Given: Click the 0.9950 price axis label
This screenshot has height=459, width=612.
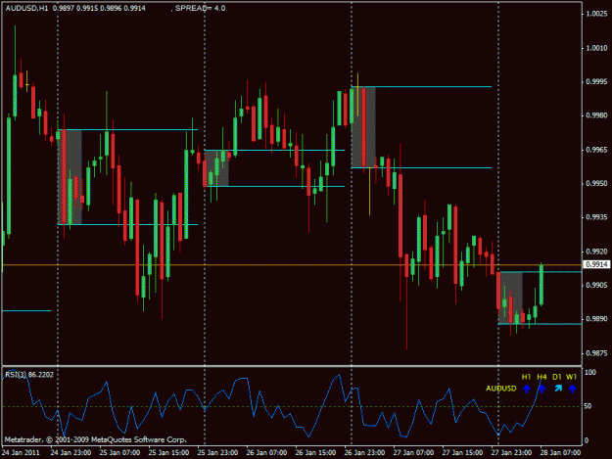Looking at the screenshot, I should [x=596, y=183].
